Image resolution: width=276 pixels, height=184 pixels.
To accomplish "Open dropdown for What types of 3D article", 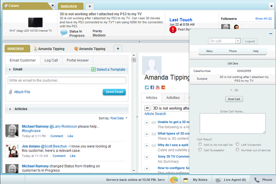I will click(x=147, y=134).
